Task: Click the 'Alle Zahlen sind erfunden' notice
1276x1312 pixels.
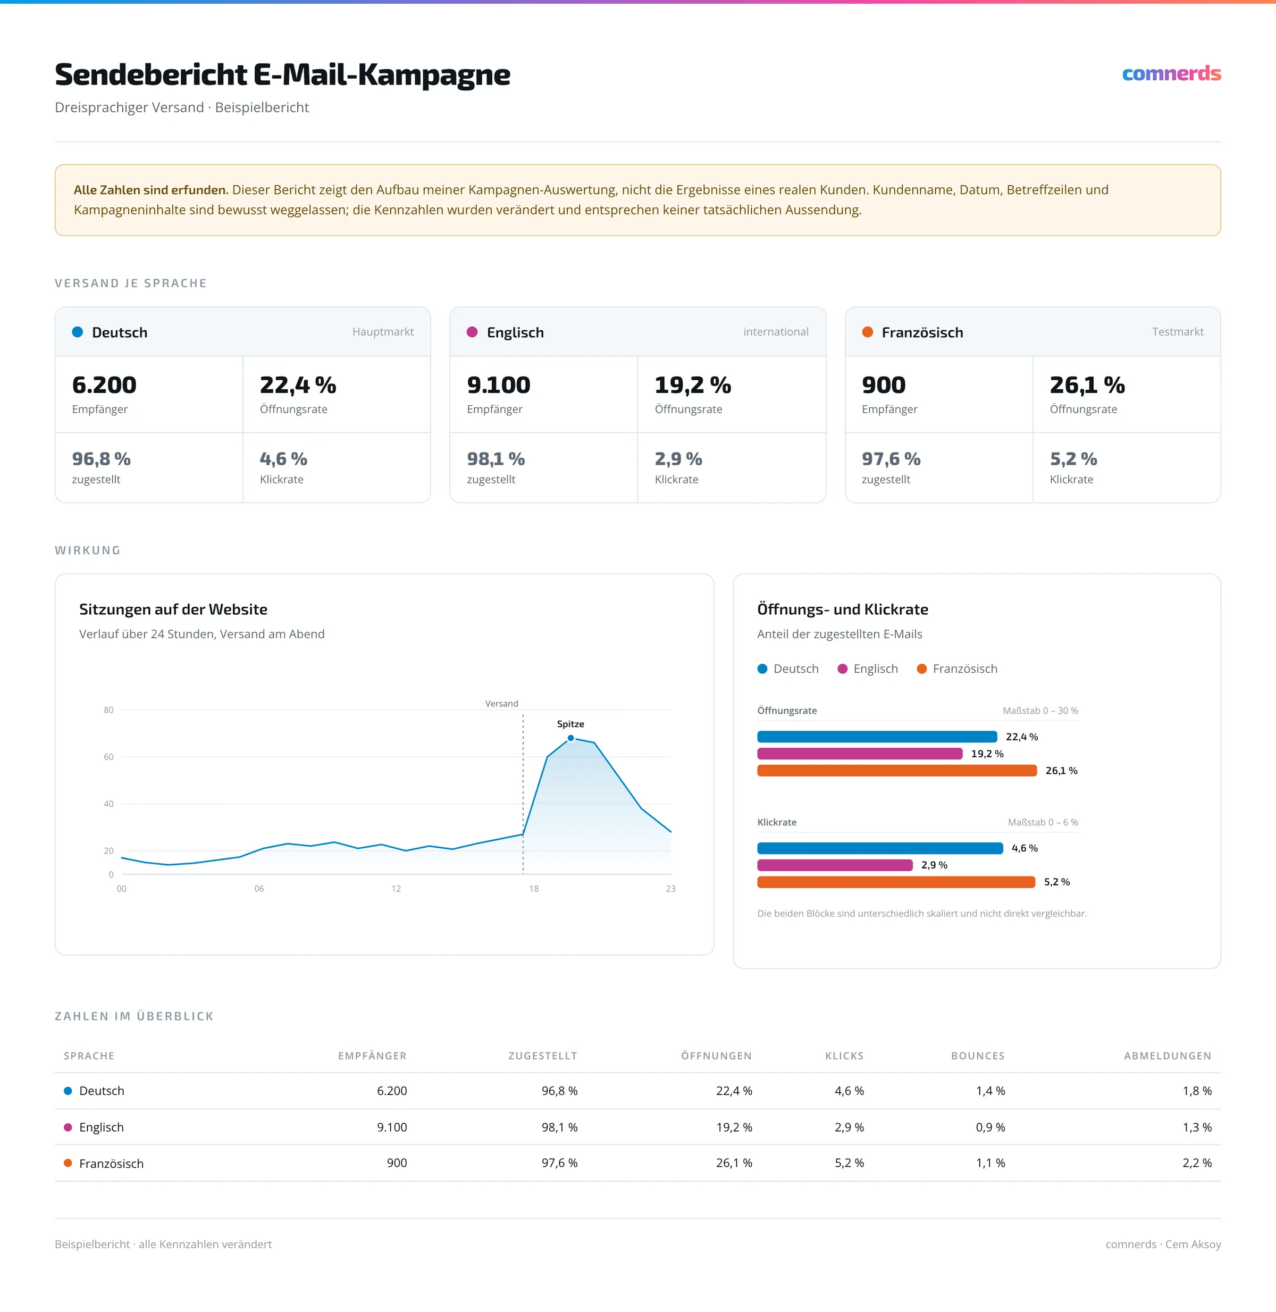Action: (x=638, y=200)
